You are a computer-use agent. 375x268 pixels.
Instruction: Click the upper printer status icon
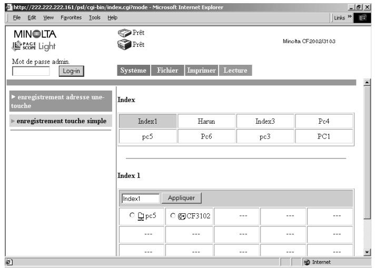click(124, 33)
